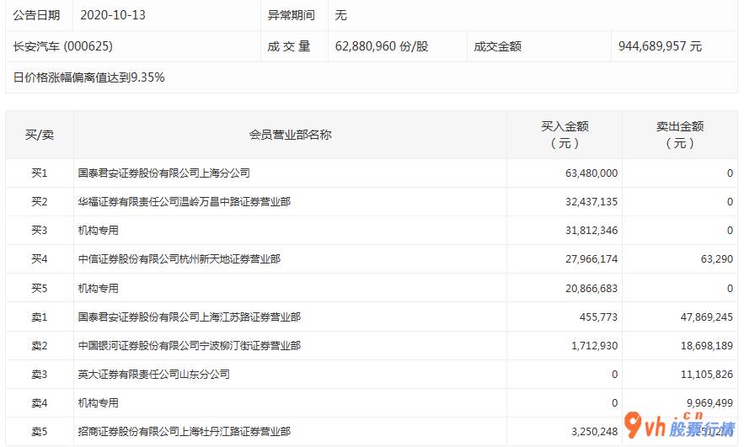Select the 卖3 row label
Screen dimensions: 744x447
[40, 374]
